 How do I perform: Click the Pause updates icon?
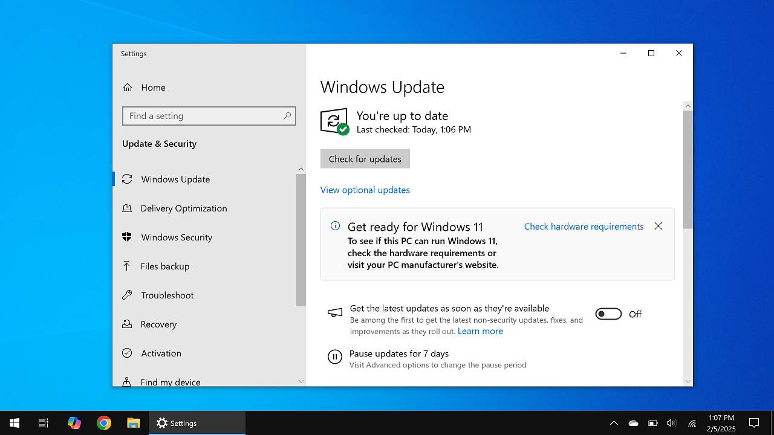[335, 356]
